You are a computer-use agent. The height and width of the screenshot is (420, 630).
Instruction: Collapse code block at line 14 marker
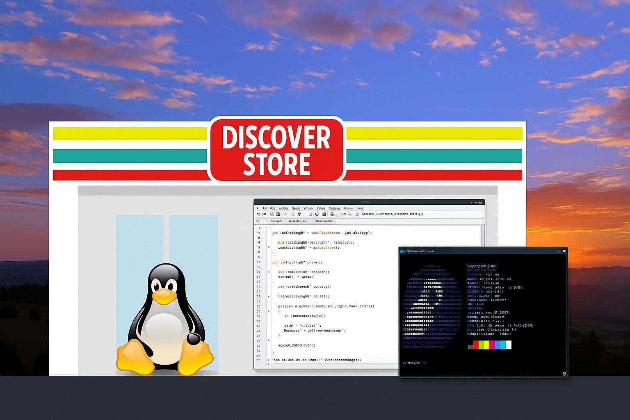pos(269,272)
